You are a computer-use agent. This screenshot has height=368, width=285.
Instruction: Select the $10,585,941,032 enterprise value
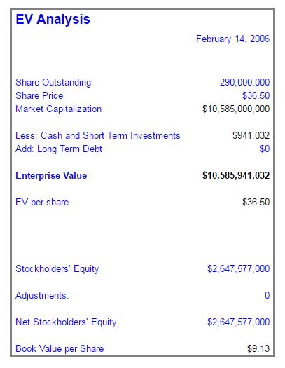pos(236,176)
